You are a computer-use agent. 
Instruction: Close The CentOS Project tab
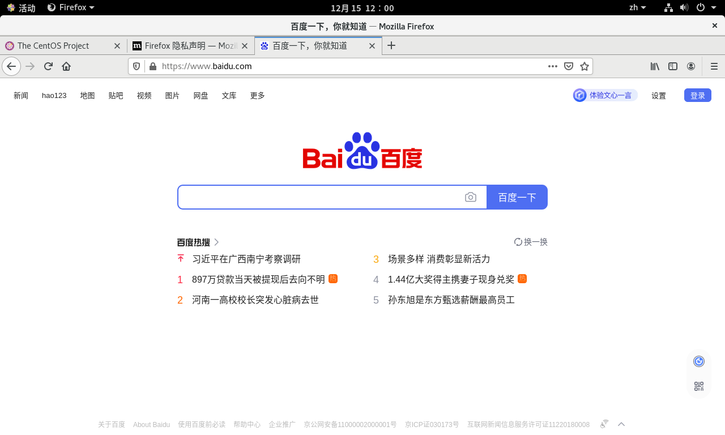[117, 46]
